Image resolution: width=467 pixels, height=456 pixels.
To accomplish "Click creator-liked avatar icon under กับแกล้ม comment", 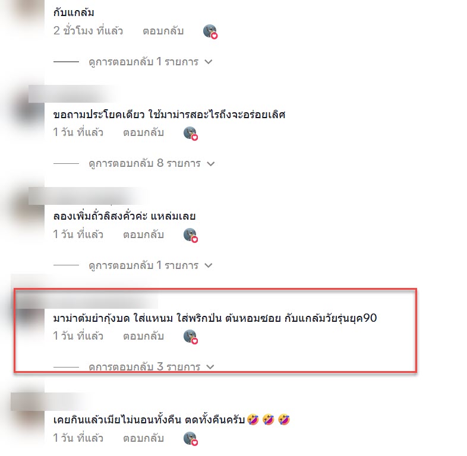I will [210, 31].
